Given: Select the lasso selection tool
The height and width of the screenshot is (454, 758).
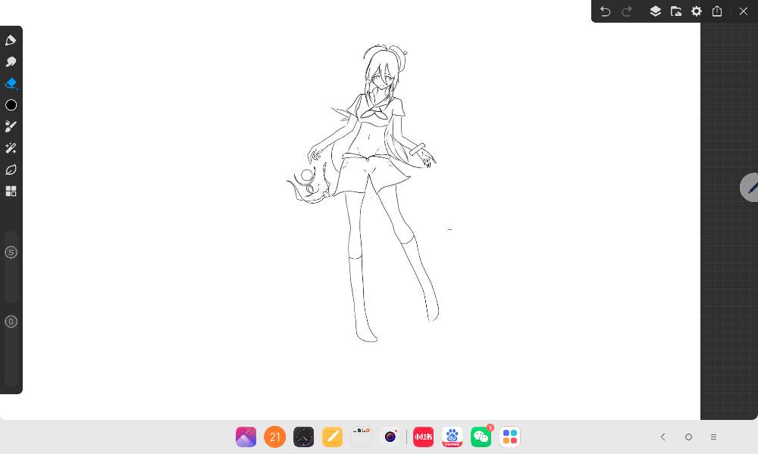Looking at the screenshot, I should coord(11,169).
